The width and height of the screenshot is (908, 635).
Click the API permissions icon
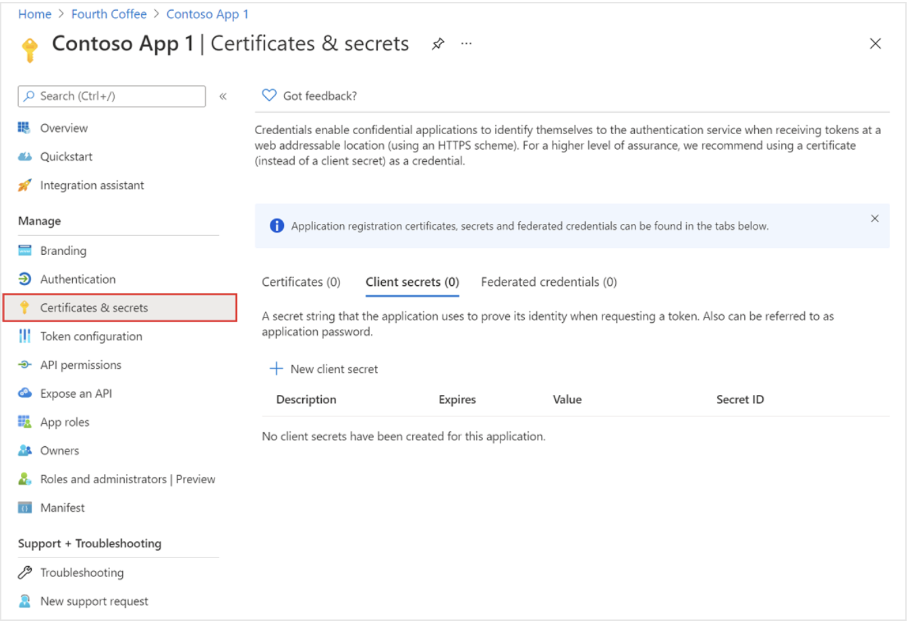[24, 365]
